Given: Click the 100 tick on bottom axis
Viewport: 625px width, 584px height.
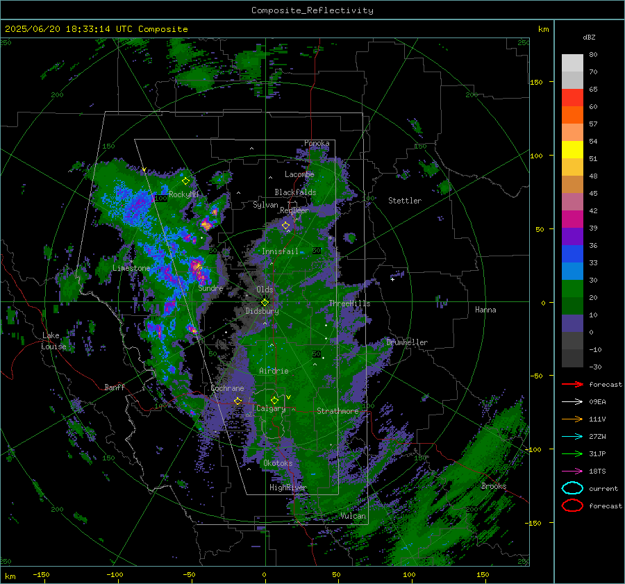Looking at the screenshot, I should click(409, 574).
